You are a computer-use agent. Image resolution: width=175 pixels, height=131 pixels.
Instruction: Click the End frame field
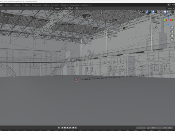click(x=167, y=128)
